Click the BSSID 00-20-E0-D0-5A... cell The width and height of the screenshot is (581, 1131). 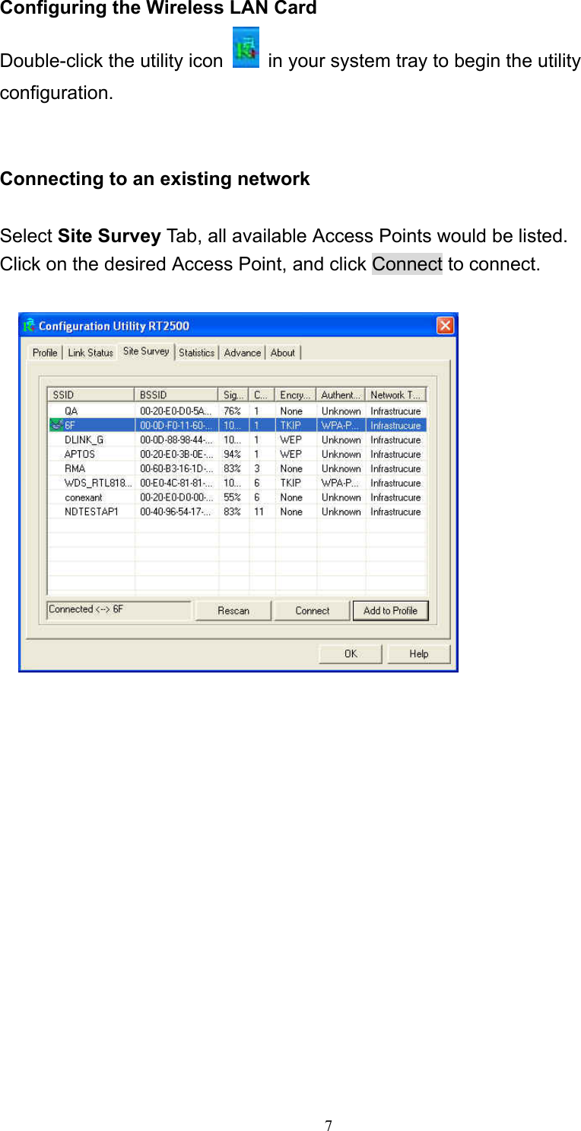point(176,411)
